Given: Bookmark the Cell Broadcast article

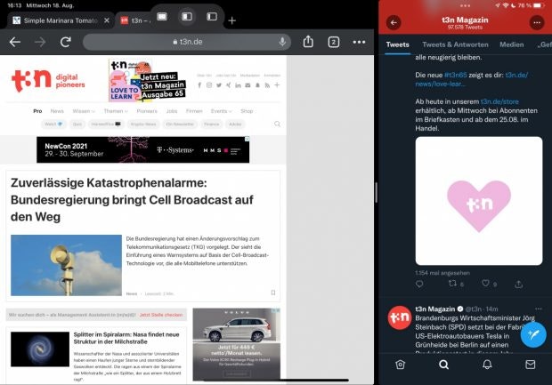Looking at the screenshot, I should (272, 293).
